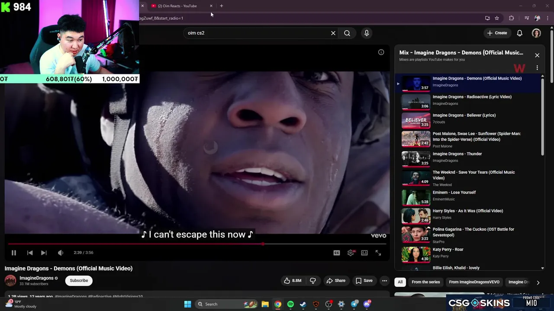This screenshot has width=554, height=311.
Task: Open the Windows Start menu
Action: [x=187, y=304]
